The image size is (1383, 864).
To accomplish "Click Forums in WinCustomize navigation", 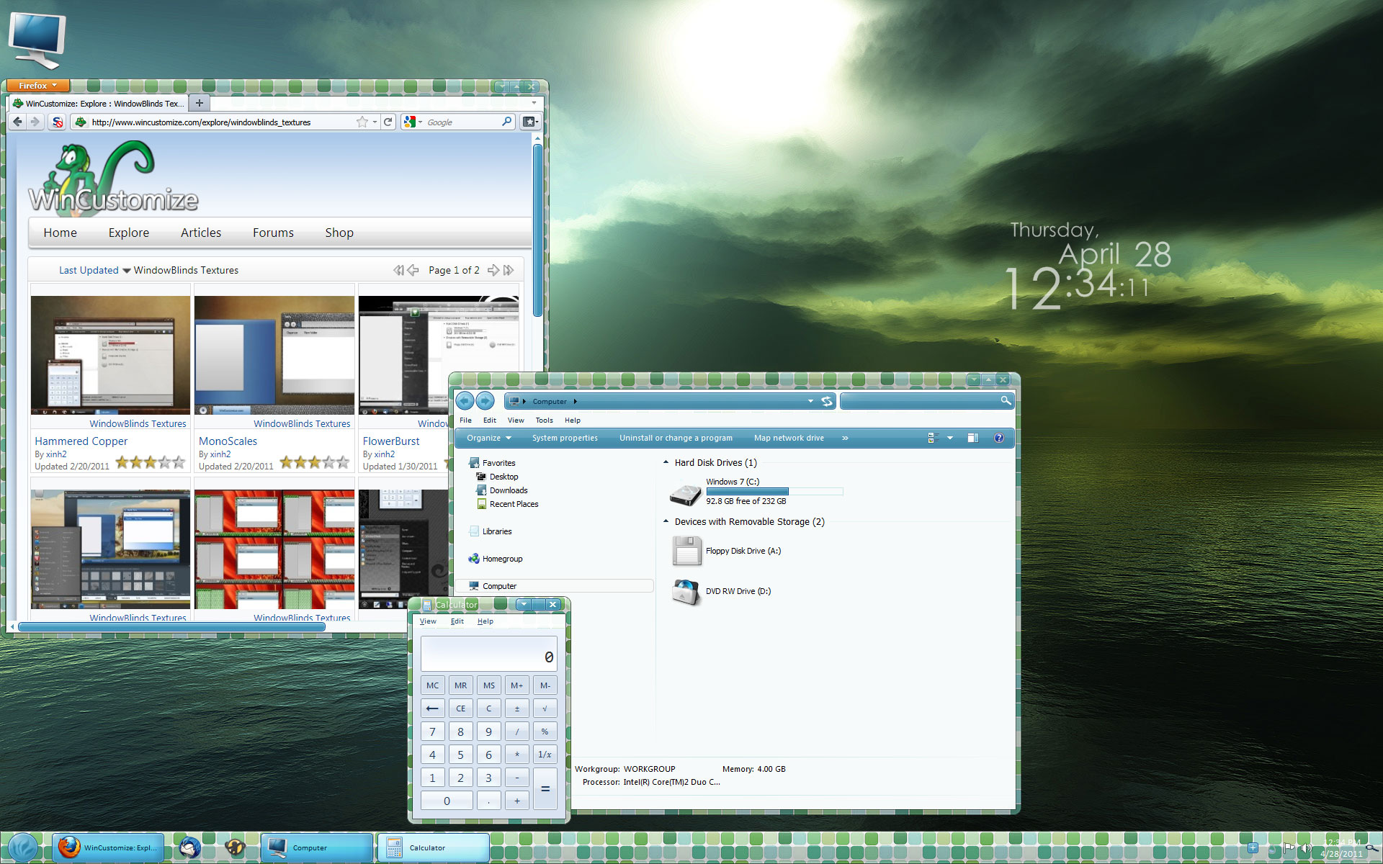I will (273, 233).
